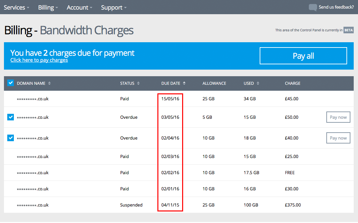Click the Billing - Bandwidth Charges heading
Image resolution: width=358 pixels, height=223 pixels.
tap(69, 30)
